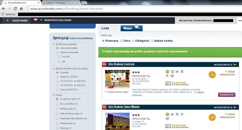Viewport: 242px width, 130px height.
Task: Click the restaurant icon for ibis Kraków Stare Miasto
Action: click(177, 114)
